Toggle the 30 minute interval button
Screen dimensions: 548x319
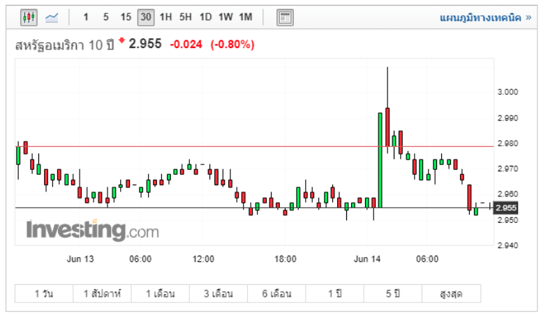(146, 17)
